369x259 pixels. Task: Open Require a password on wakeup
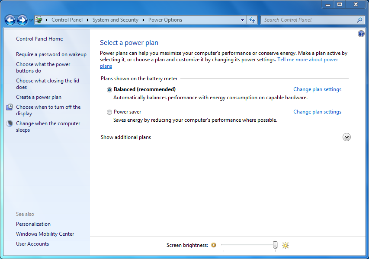[x=51, y=54]
